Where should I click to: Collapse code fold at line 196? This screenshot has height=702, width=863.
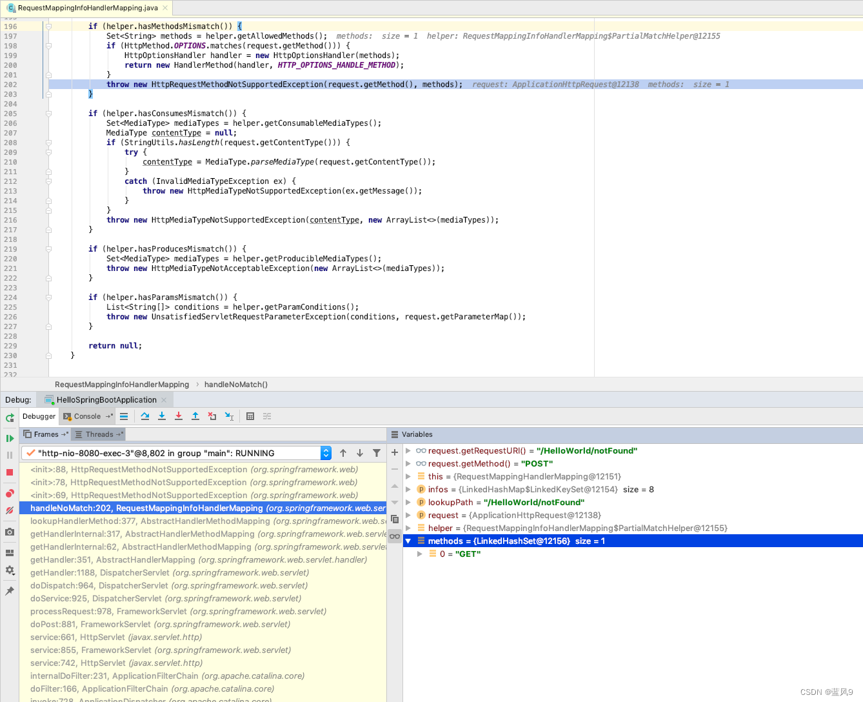(x=48, y=26)
